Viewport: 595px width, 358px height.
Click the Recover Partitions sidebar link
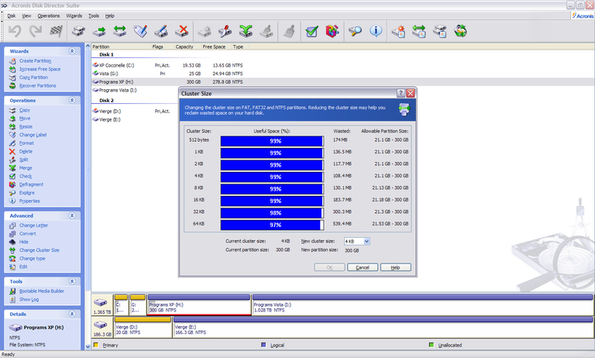37,86
